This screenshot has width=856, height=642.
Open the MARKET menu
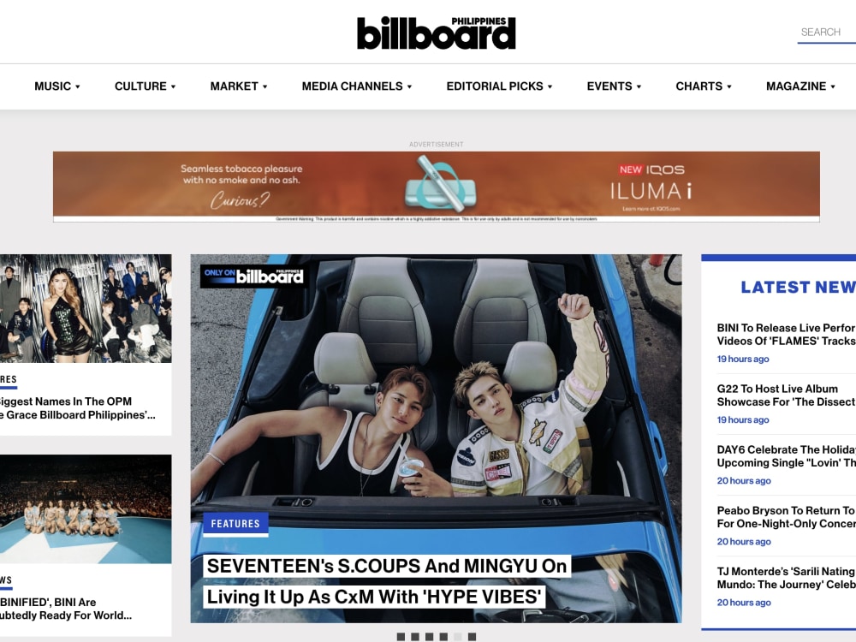point(239,86)
